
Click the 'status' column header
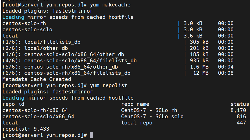pyautogui.click(x=240, y=104)
